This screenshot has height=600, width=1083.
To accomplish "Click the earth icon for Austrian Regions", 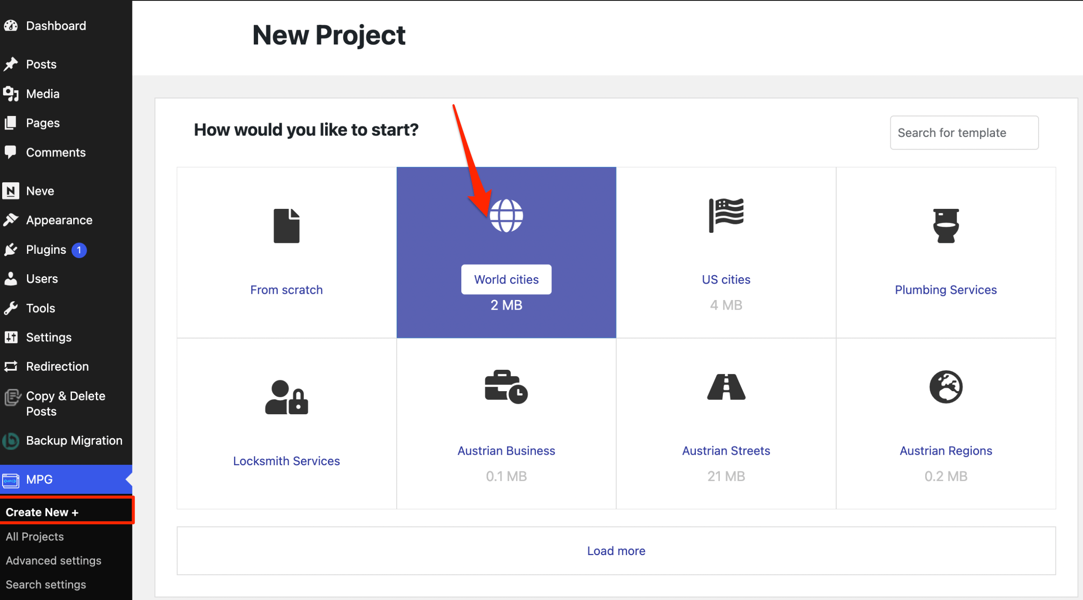I will 945,387.
